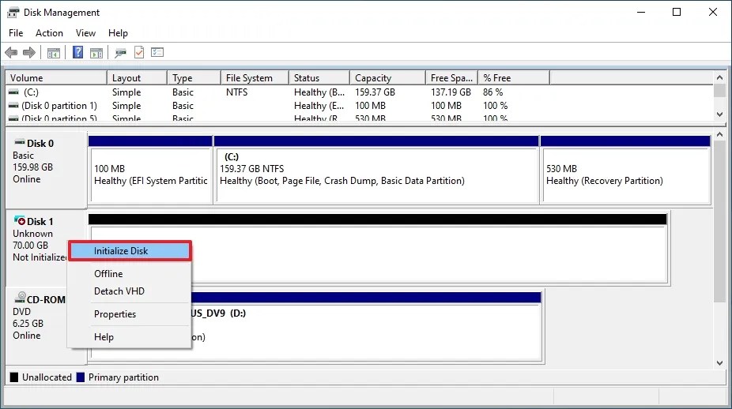
Task: Click the Forward arrow toolbar icon
Action: [29, 52]
